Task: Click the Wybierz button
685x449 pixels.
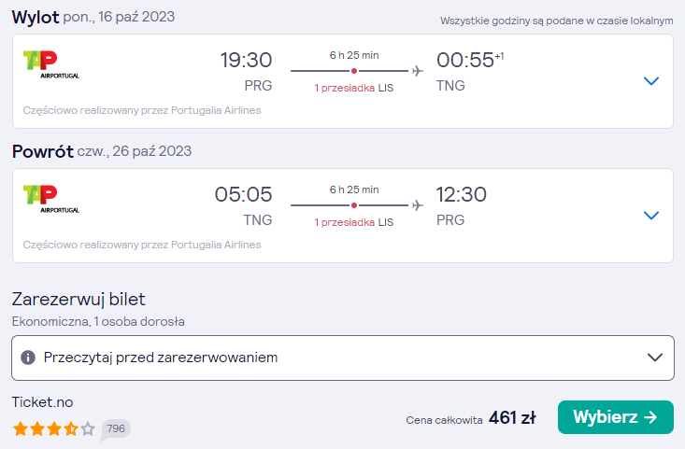Action: (616, 417)
